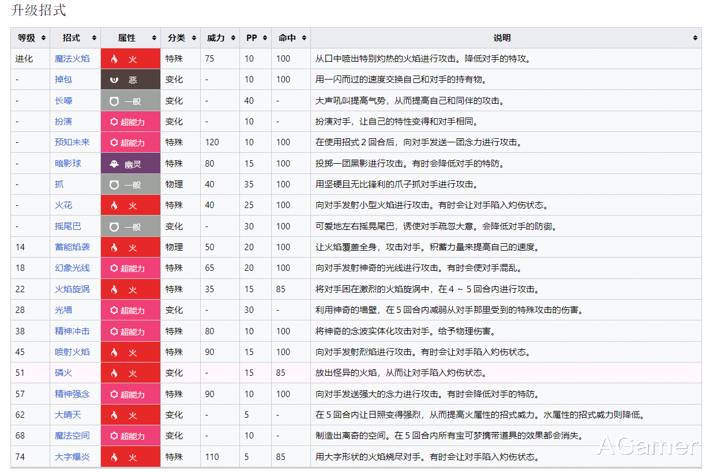Select accuracy 85 in 火焰旋涡 row
The height and width of the screenshot is (472, 710).
(281, 289)
